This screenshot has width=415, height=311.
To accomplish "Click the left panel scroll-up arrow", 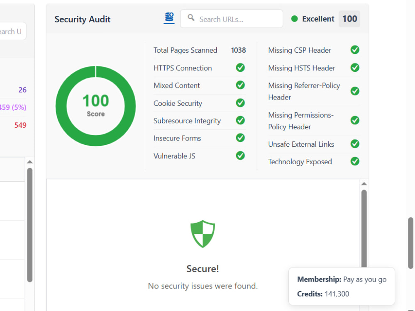I will [30, 162].
